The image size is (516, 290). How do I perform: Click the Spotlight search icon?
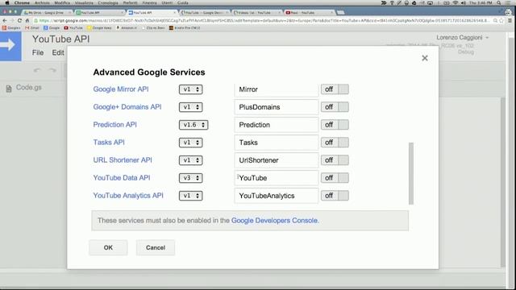(x=499, y=2)
